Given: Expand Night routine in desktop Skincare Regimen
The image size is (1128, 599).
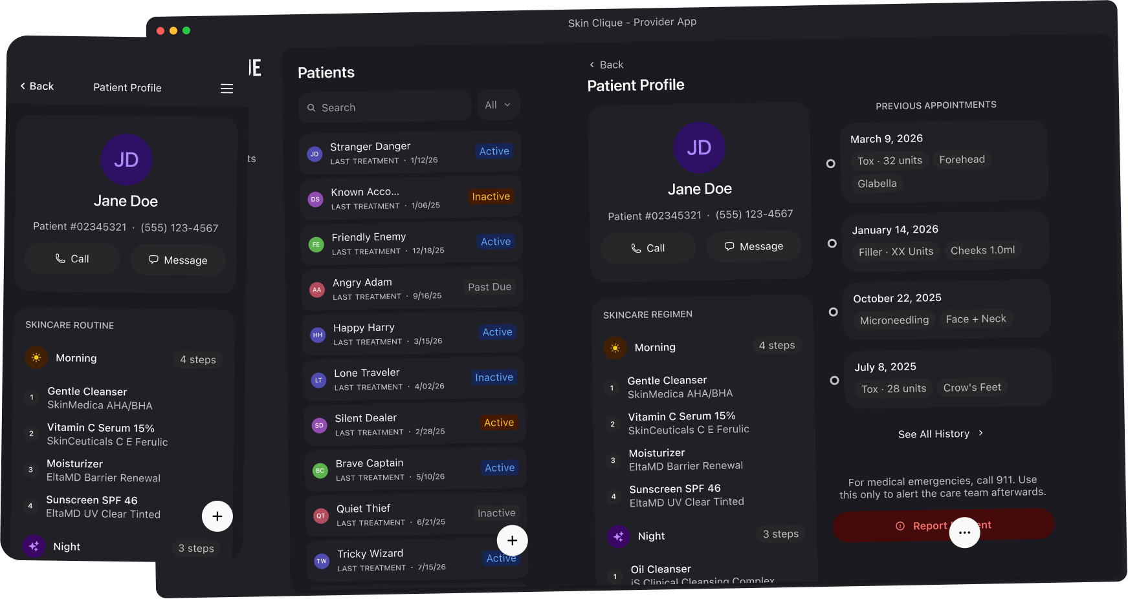Looking at the screenshot, I should pyautogui.click(x=706, y=536).
